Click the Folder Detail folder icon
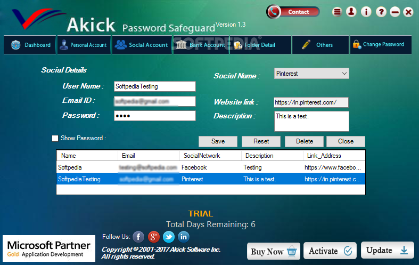 pyautogui.click(x=238, y=45)
